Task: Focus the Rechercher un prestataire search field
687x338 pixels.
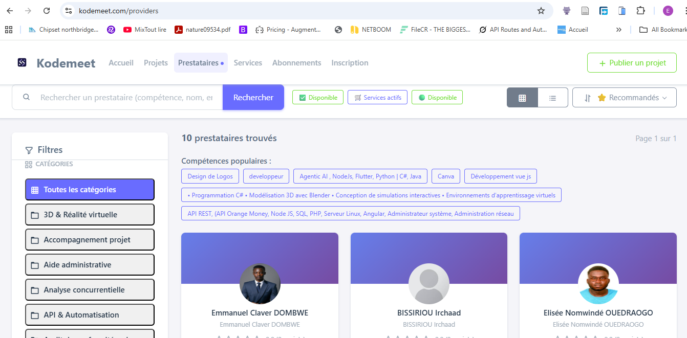Action: [x=126, y=98]
